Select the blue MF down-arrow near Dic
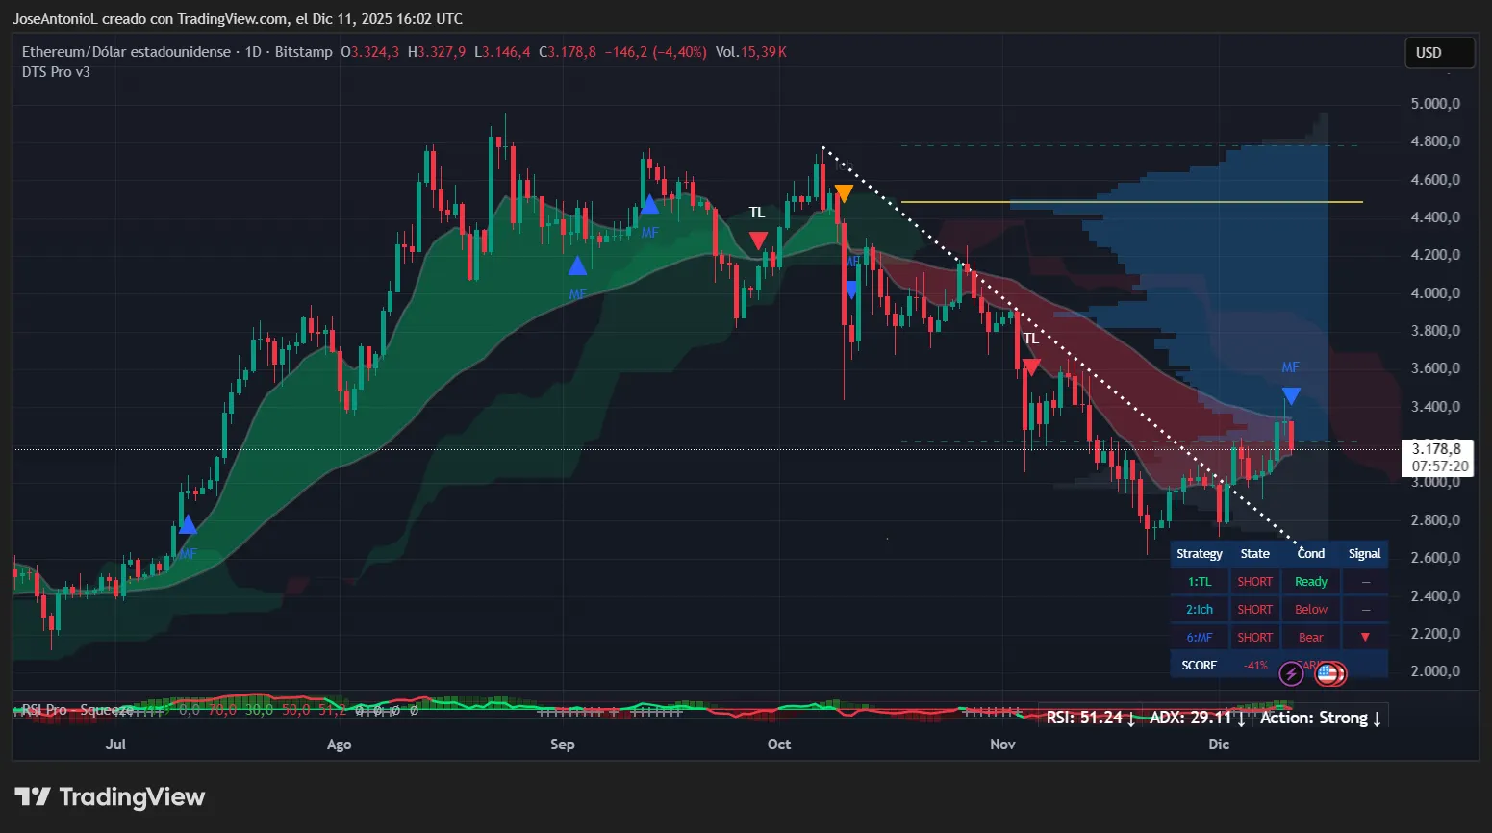The image size is (1492, 833). pos(1290,395)
